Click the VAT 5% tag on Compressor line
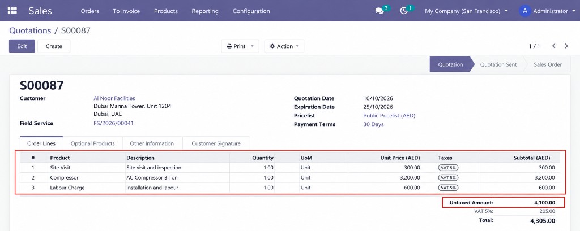The height and width of the screenshot is (231, 580). click(x=449, y=177)
